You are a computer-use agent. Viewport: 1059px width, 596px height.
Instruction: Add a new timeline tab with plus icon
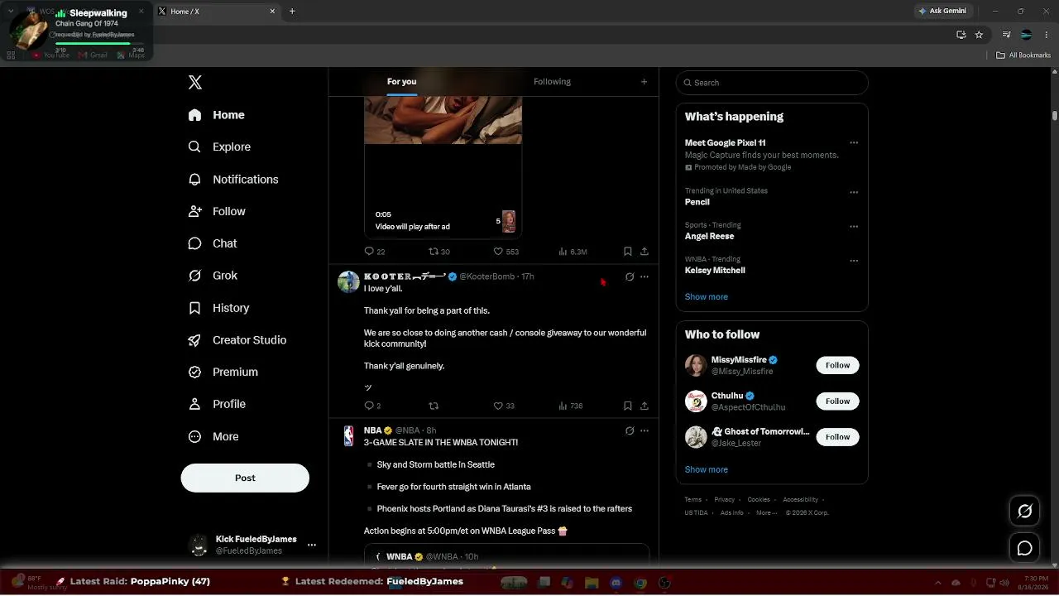(644, 82)
